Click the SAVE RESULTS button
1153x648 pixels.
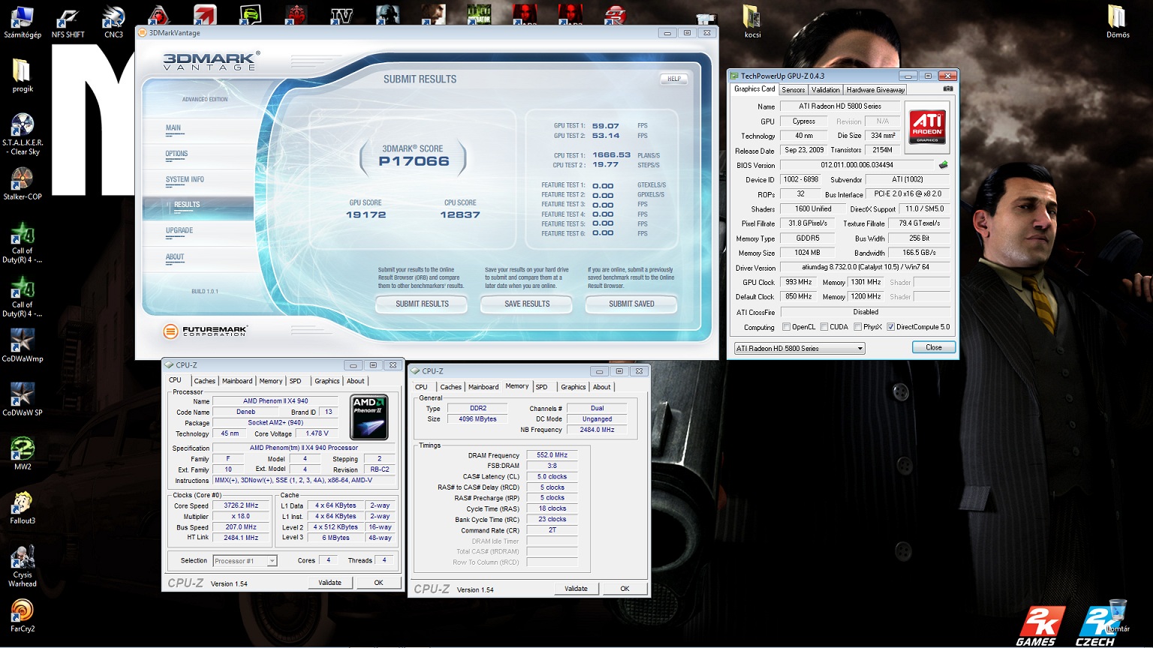coord(527,304)
